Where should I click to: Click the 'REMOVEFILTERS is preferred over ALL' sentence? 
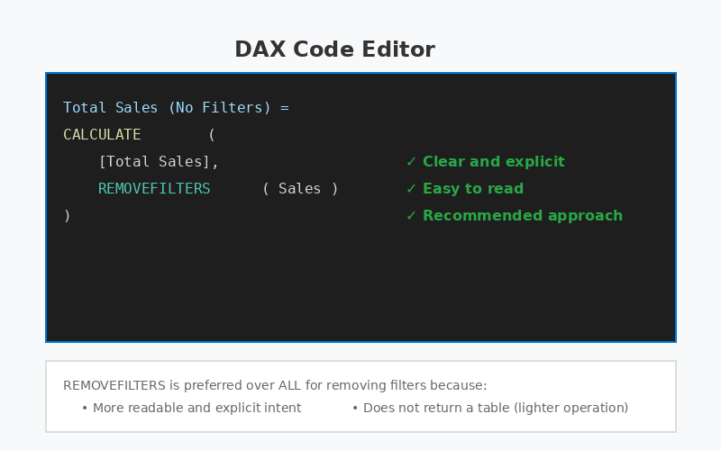point(275,385)
